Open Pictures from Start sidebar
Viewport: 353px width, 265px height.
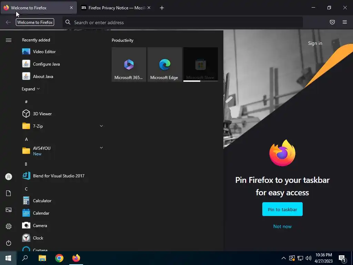point(9,210)
